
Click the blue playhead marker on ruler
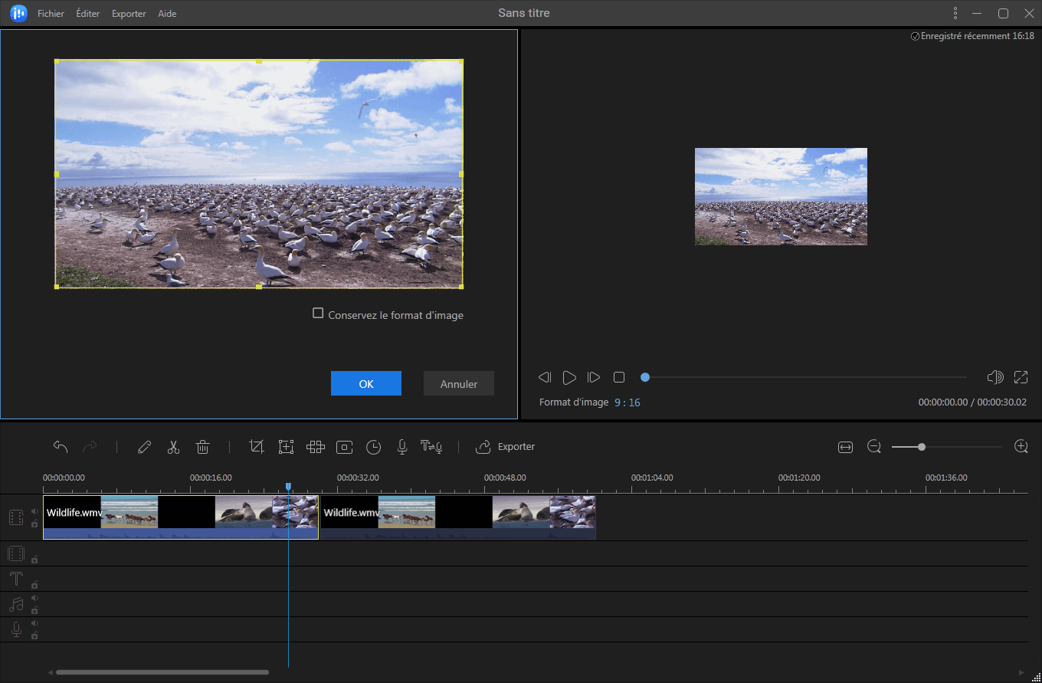point(288,487)
